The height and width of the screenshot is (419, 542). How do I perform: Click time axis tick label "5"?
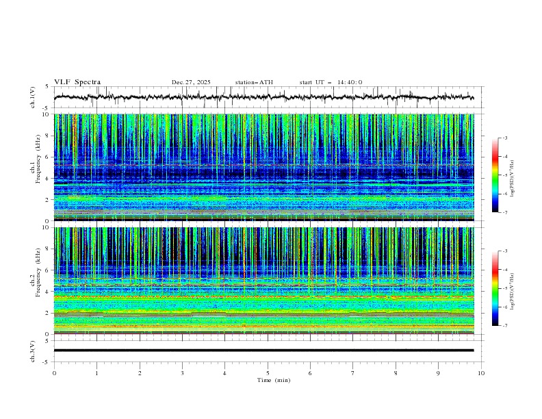click(268, 373)
